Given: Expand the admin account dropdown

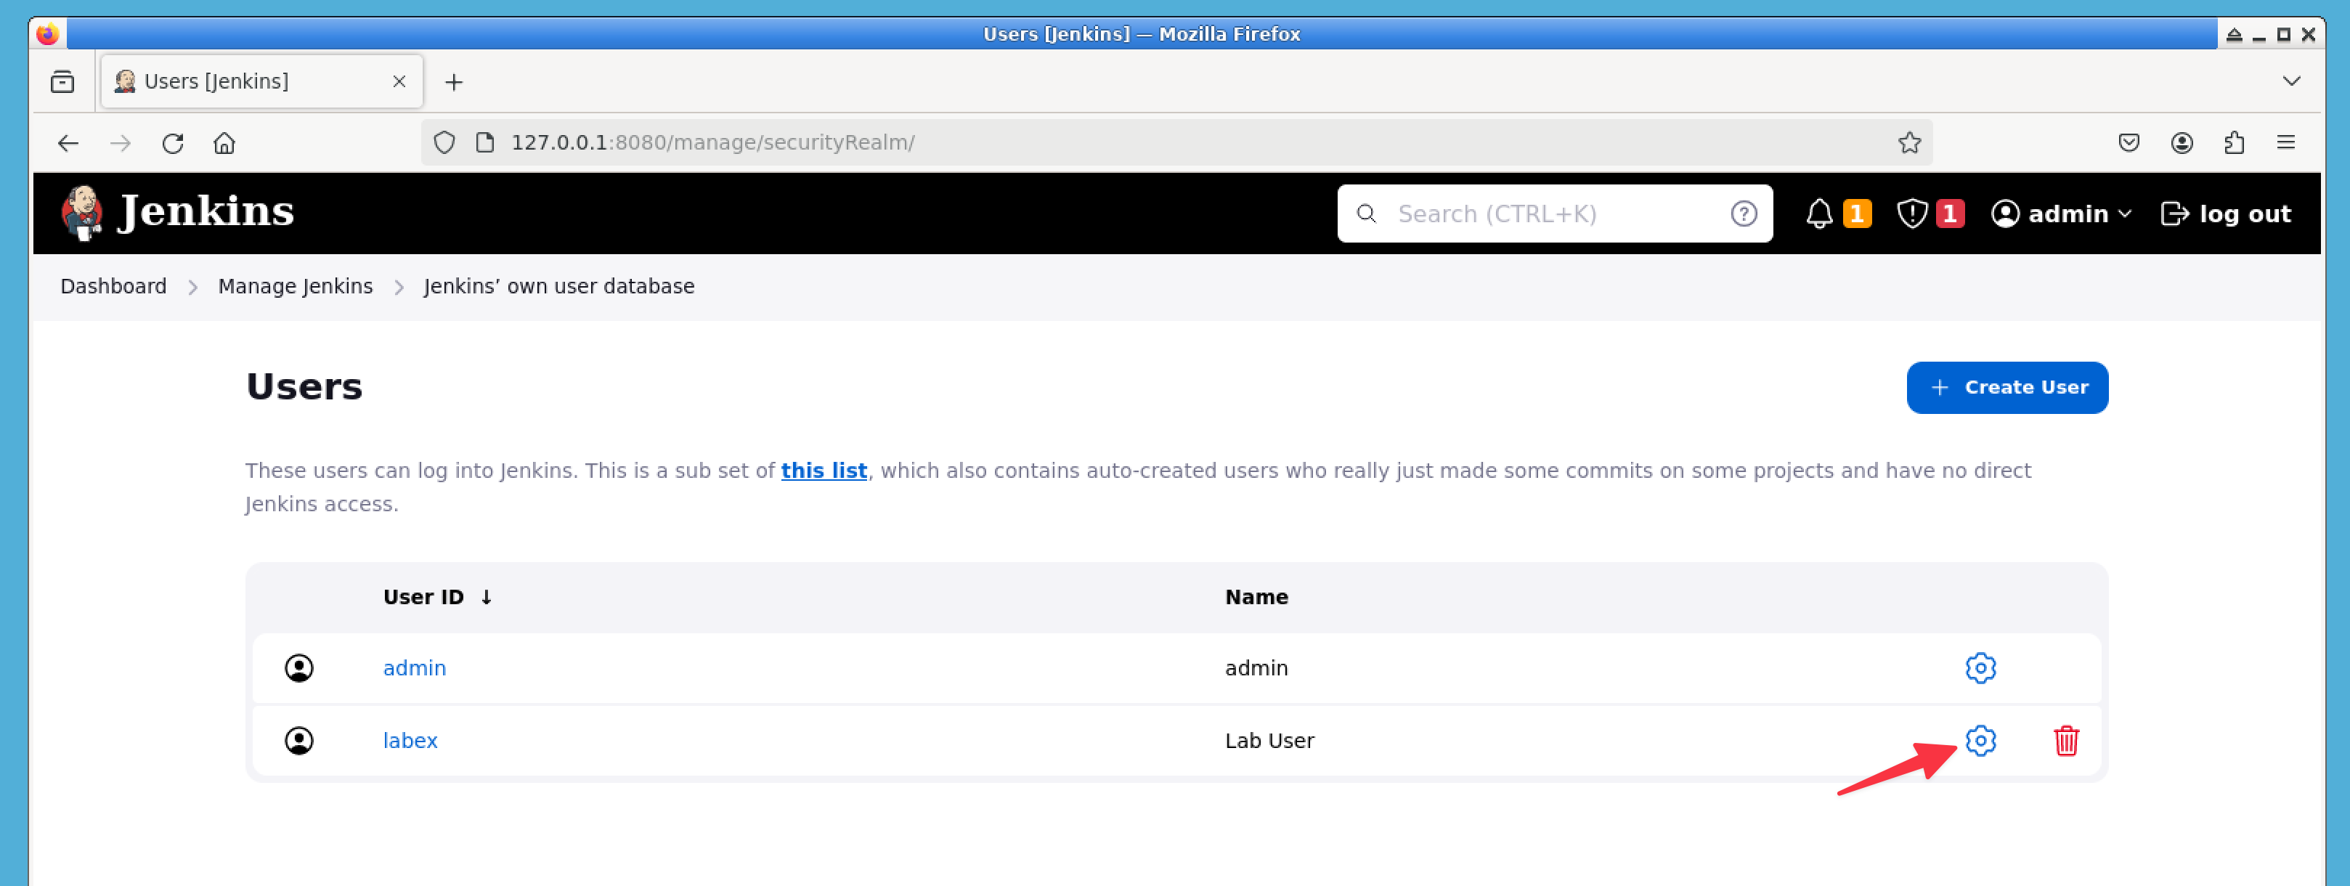Looking at the screenshot, I should (x=2125, y=214).
